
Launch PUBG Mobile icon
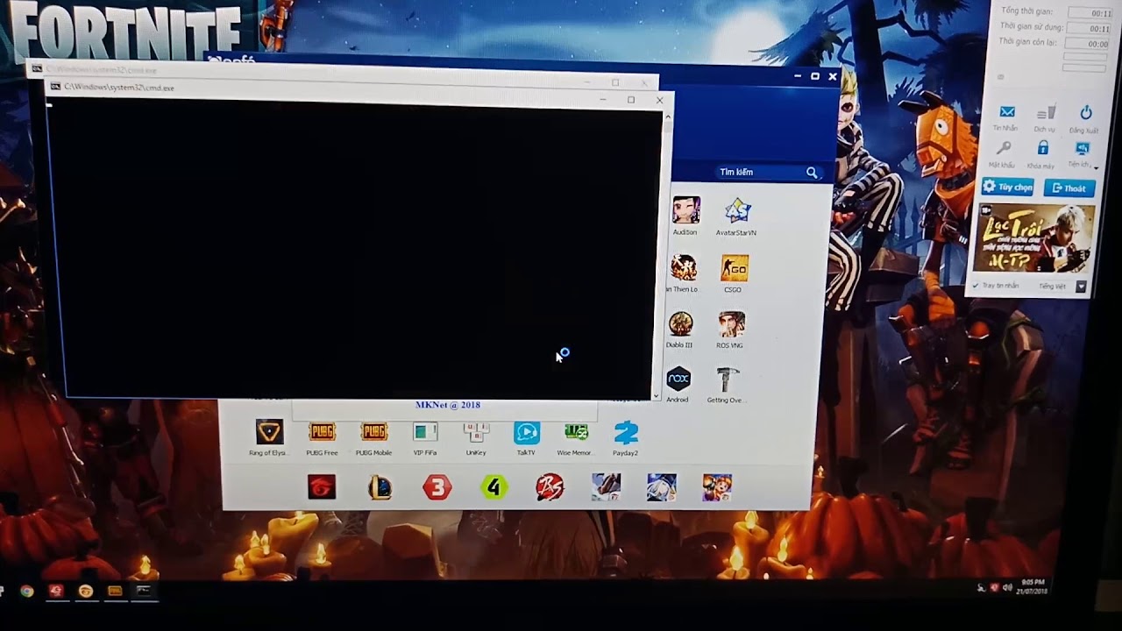click(x=373, y=431)
